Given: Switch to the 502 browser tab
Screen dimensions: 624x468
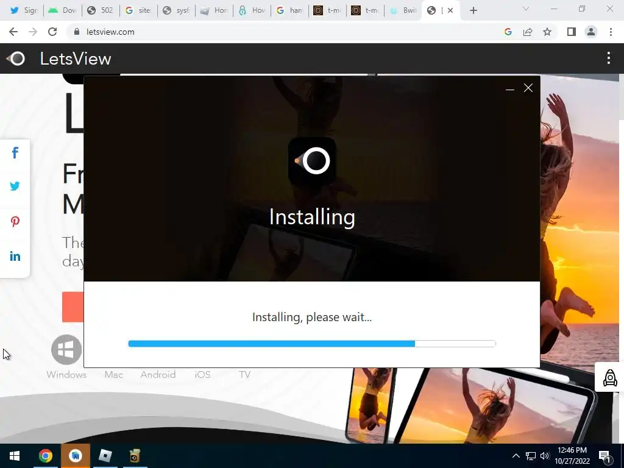Looking at the screenshot, I should pyautogui.click(x=100, y=10).
